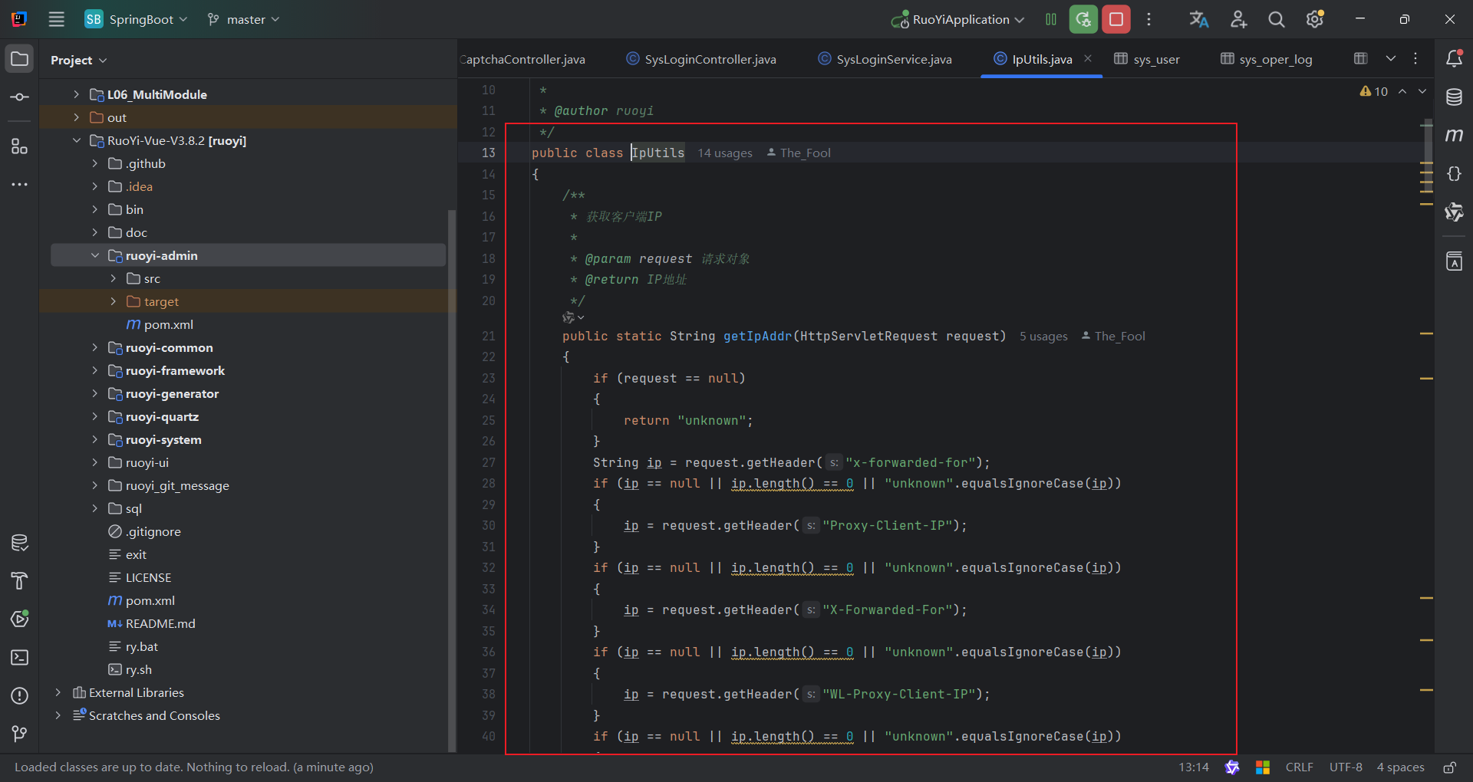Switch to the sys_user tab
This screenshot has height=782, width=1473.
point(1155,59)
